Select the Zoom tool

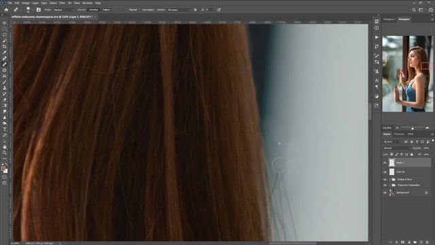point(5,152)
